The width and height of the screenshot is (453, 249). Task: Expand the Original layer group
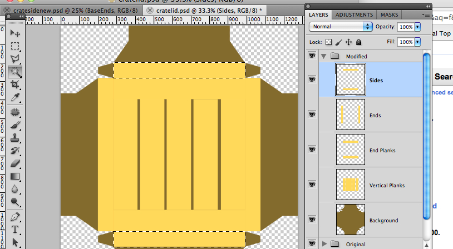pos(324,244)
